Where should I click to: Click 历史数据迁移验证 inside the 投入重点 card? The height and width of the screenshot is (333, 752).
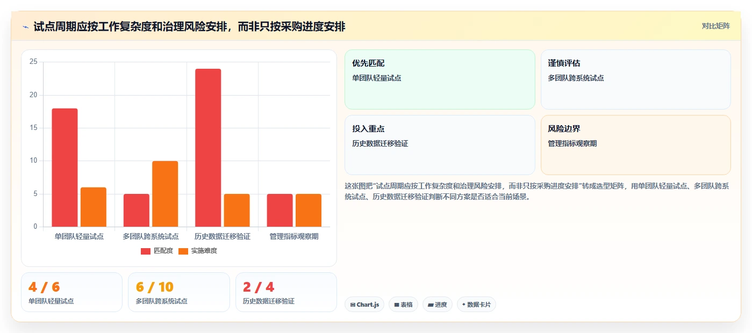pyautogui.click(x=380, y=143)
